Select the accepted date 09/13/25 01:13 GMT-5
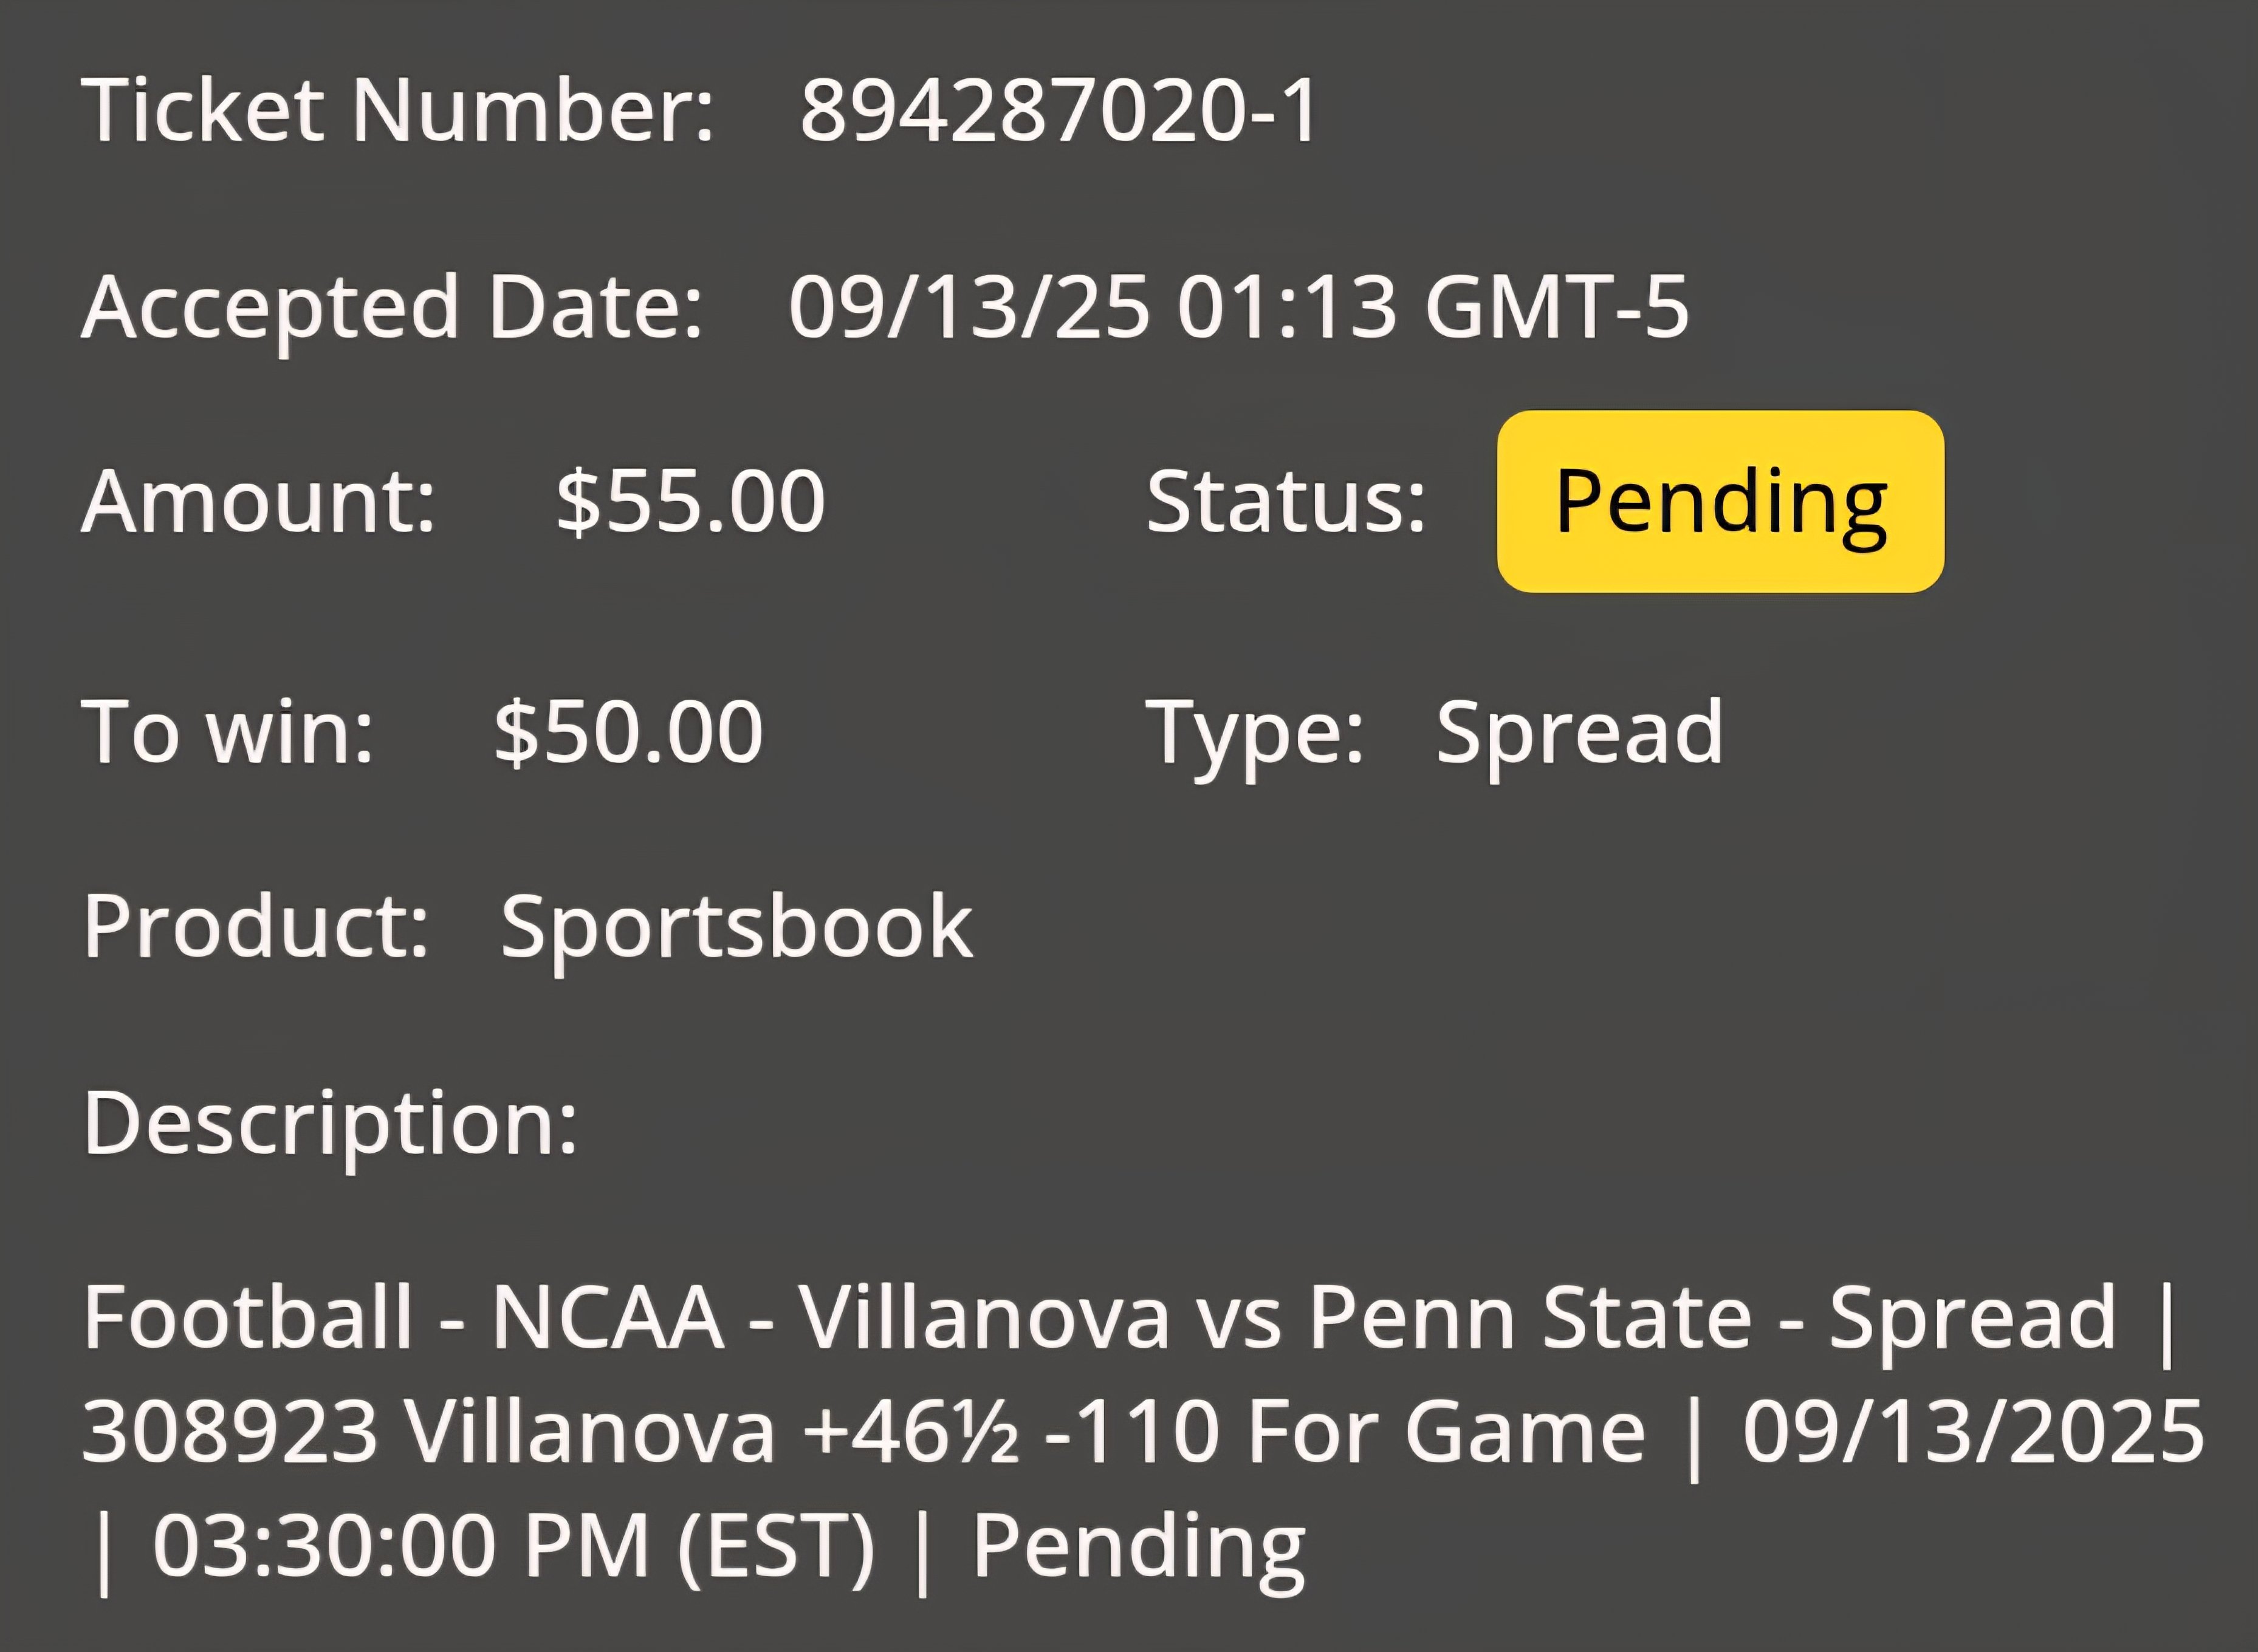Image resolution: width=2258 pixels, height=1652 pixels. click(1238, 306)
